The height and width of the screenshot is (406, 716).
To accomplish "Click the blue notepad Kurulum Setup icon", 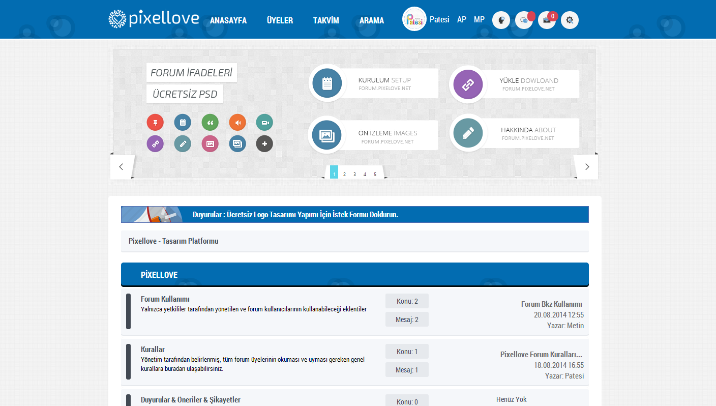I will [327, 83].
